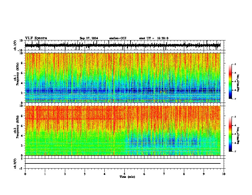252x195 pixels.
Task: Click time axis tick label "10"
Action: [224, 174]
